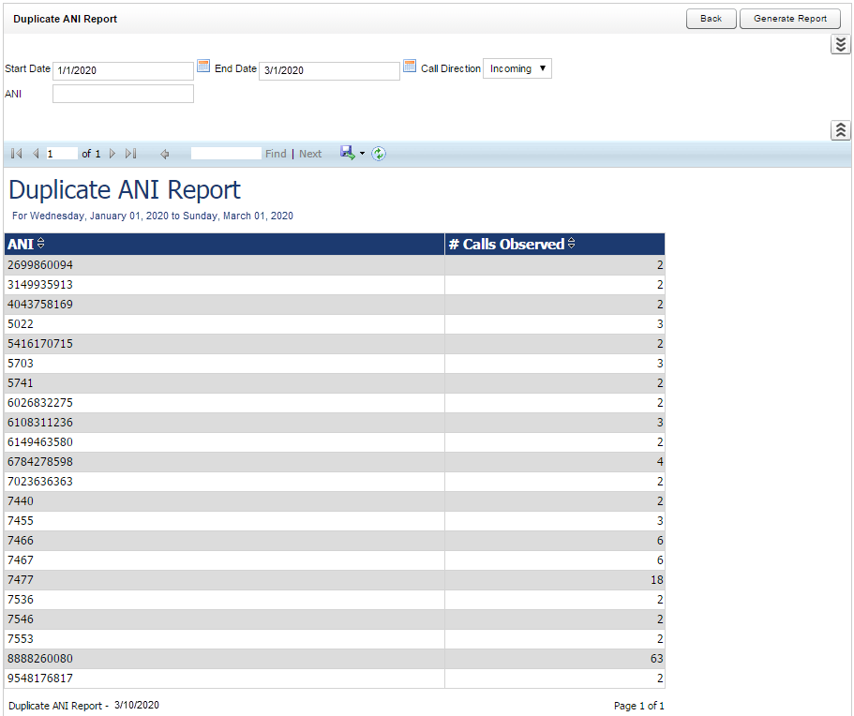Image resolution: width=854 pixels, height=716 pixels.
Task: Click the report search text box
Action: (225, 154)
